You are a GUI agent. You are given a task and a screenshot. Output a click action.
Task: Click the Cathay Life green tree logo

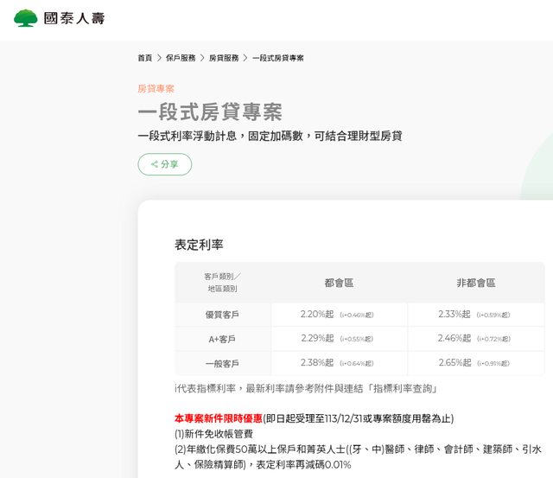tap(26, 17)
